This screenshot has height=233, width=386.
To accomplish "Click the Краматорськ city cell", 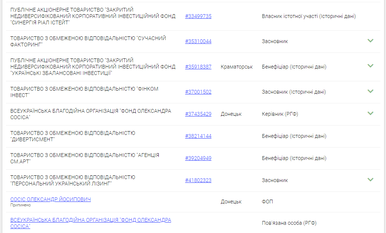I will (237, 67).
